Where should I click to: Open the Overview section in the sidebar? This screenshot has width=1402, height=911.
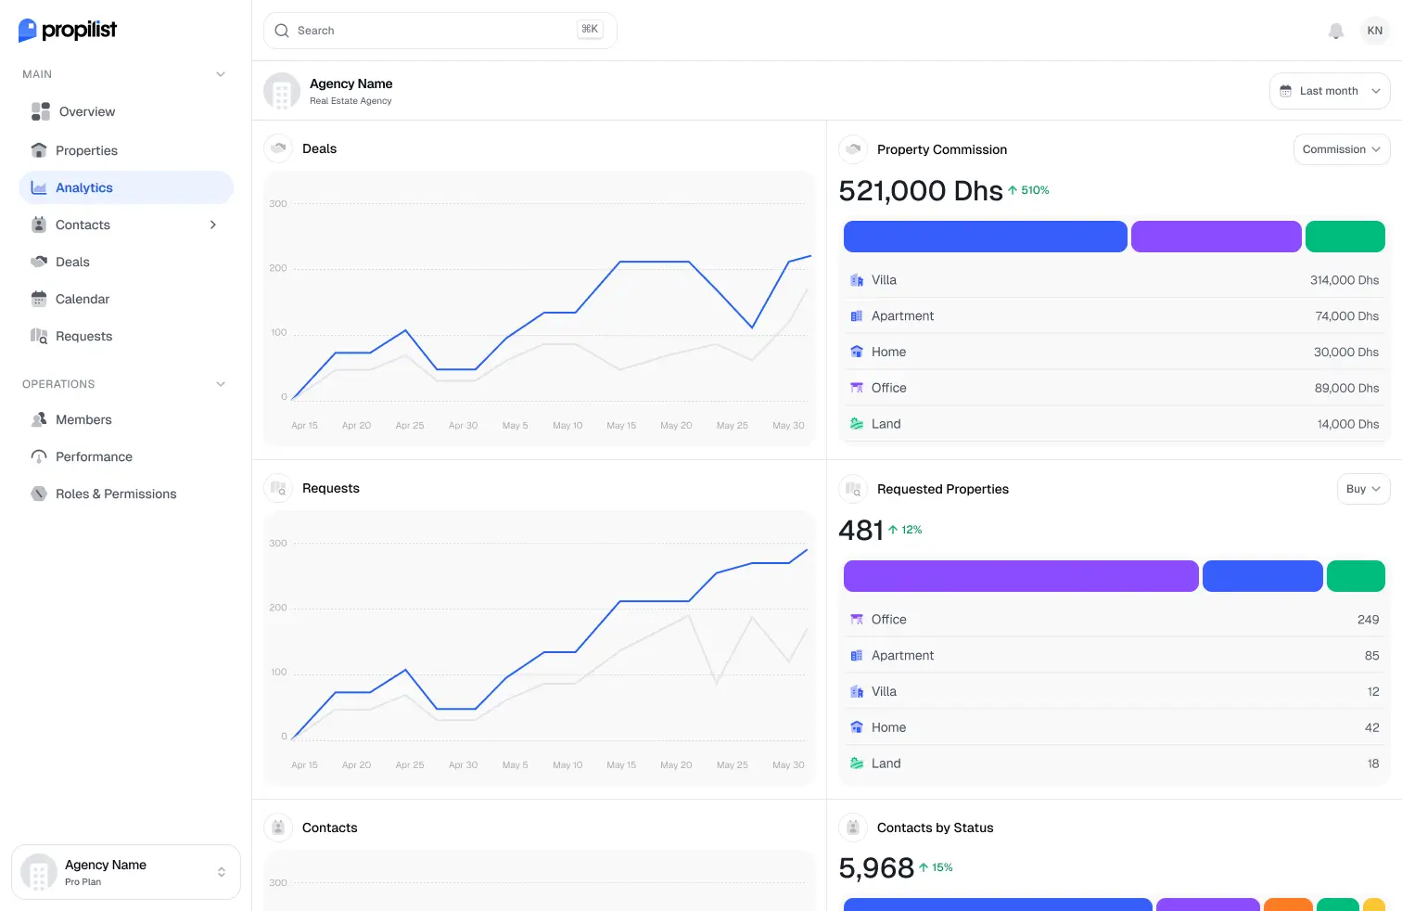(x=85, y=111)
